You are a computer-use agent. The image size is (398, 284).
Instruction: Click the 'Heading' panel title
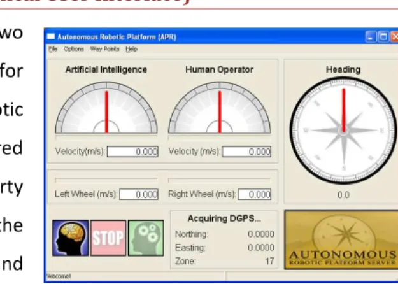click(343, 69)
